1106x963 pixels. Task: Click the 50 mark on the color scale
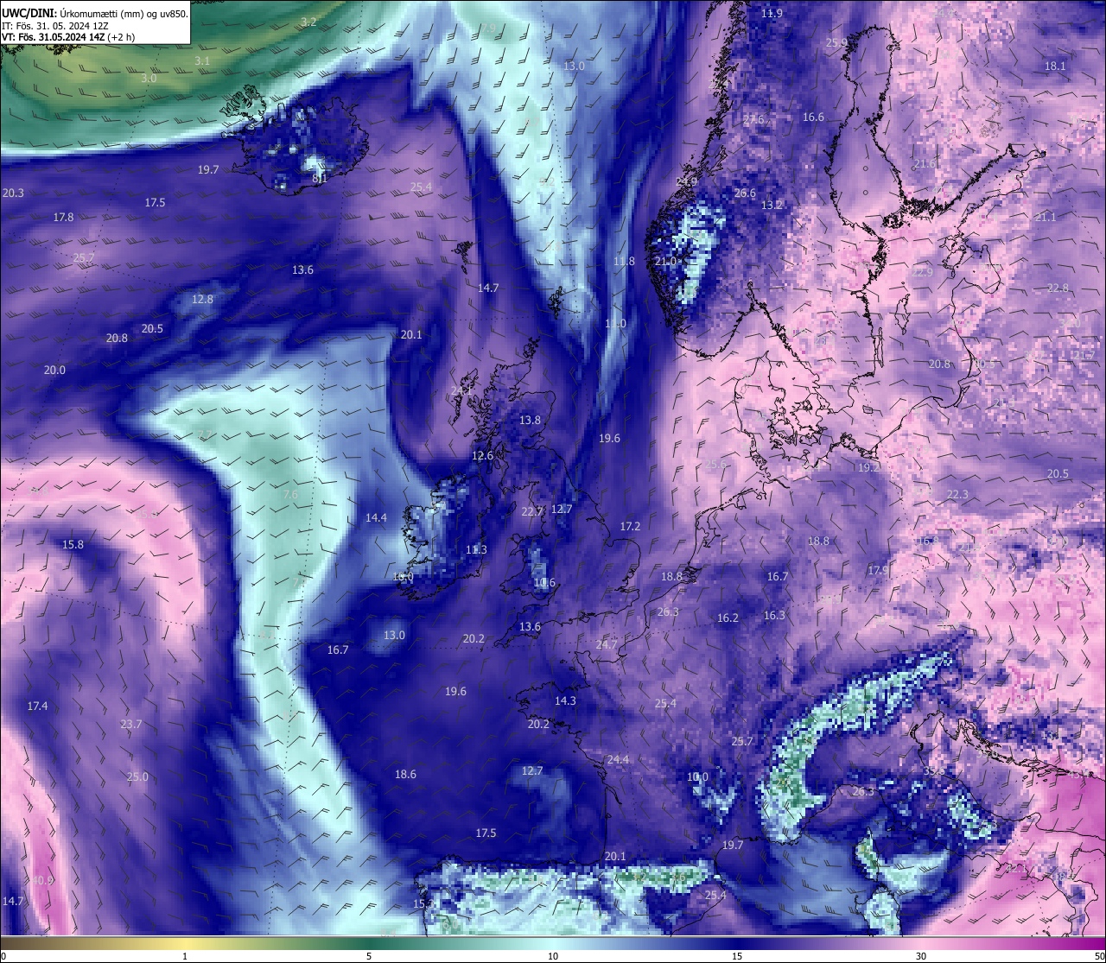pos(1099,956)
